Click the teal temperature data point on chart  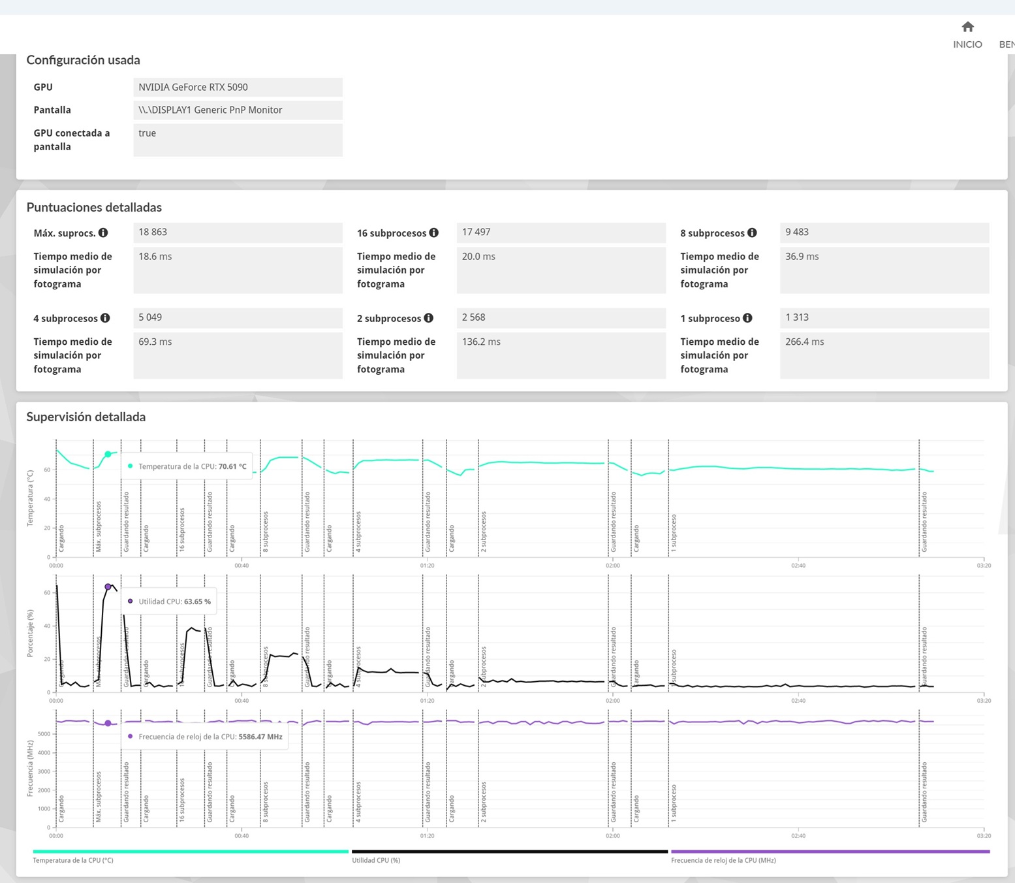108,455
